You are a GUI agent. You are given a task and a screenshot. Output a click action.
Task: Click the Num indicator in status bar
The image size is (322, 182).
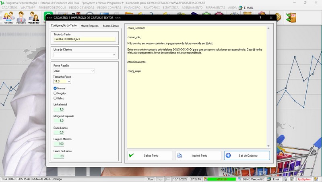pos(150,179)
